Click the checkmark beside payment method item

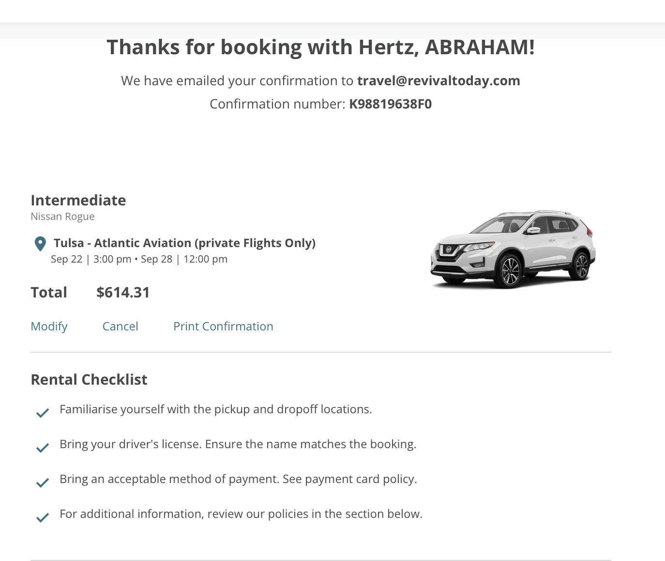43,483
